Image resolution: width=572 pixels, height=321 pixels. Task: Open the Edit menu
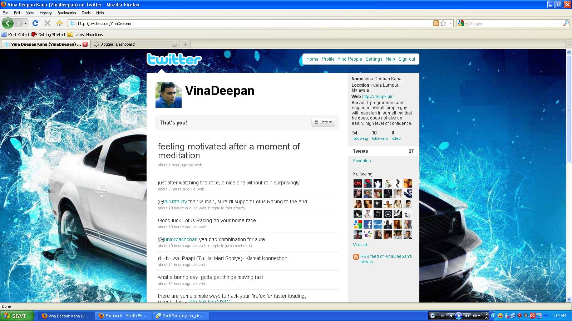[17, 13]
